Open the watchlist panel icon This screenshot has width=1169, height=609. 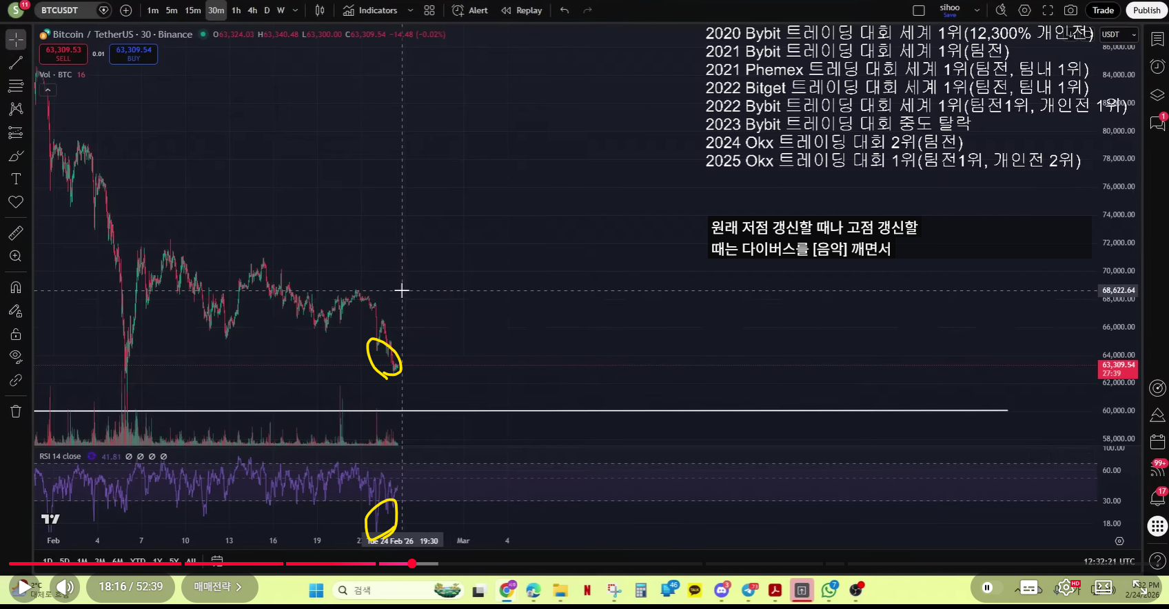(x=1157, y=39)
